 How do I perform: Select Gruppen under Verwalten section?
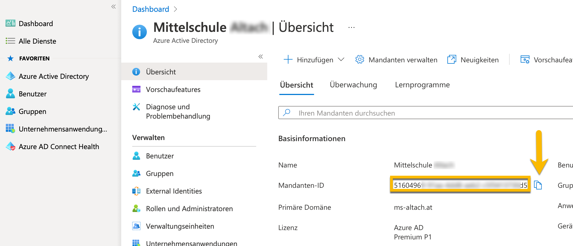160,174
